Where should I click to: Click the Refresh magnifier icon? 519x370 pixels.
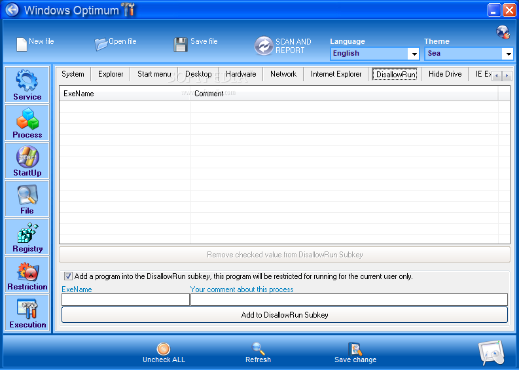(x=258, y=349)
